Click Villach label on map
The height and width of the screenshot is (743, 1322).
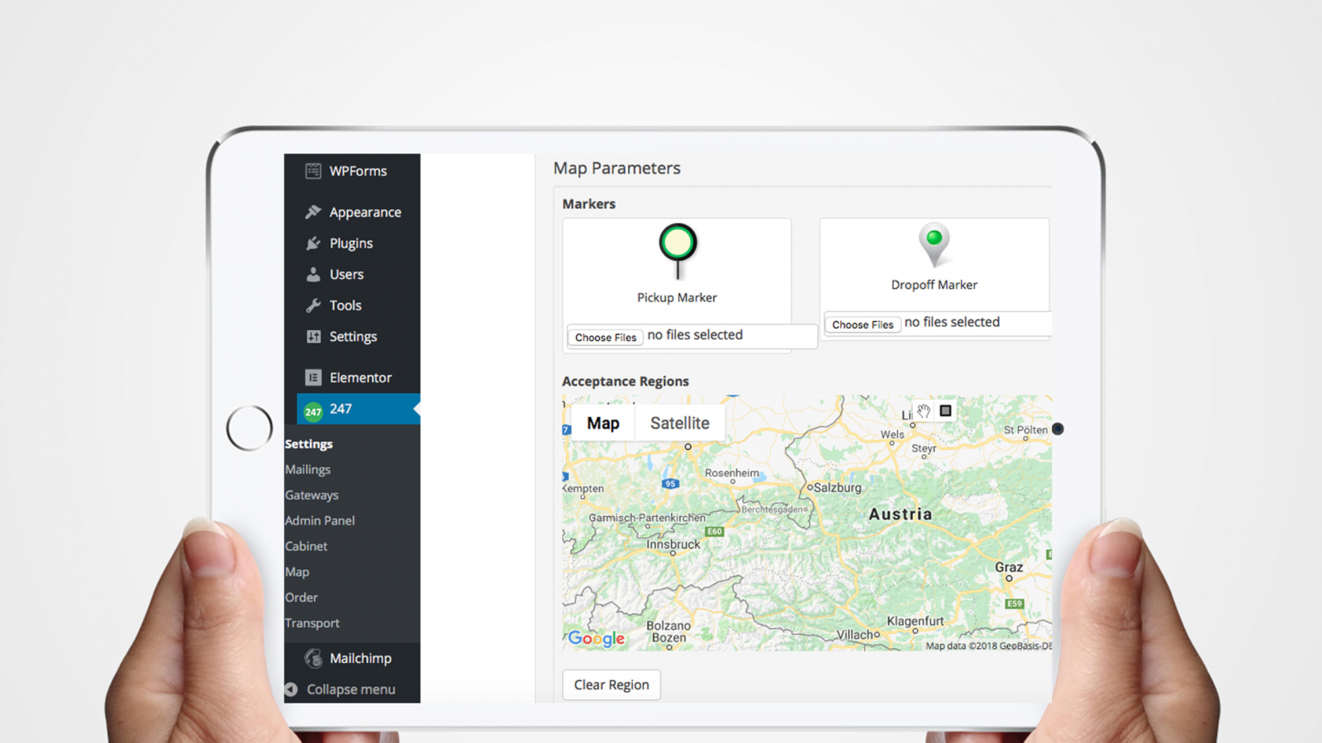tap(855, 635)
